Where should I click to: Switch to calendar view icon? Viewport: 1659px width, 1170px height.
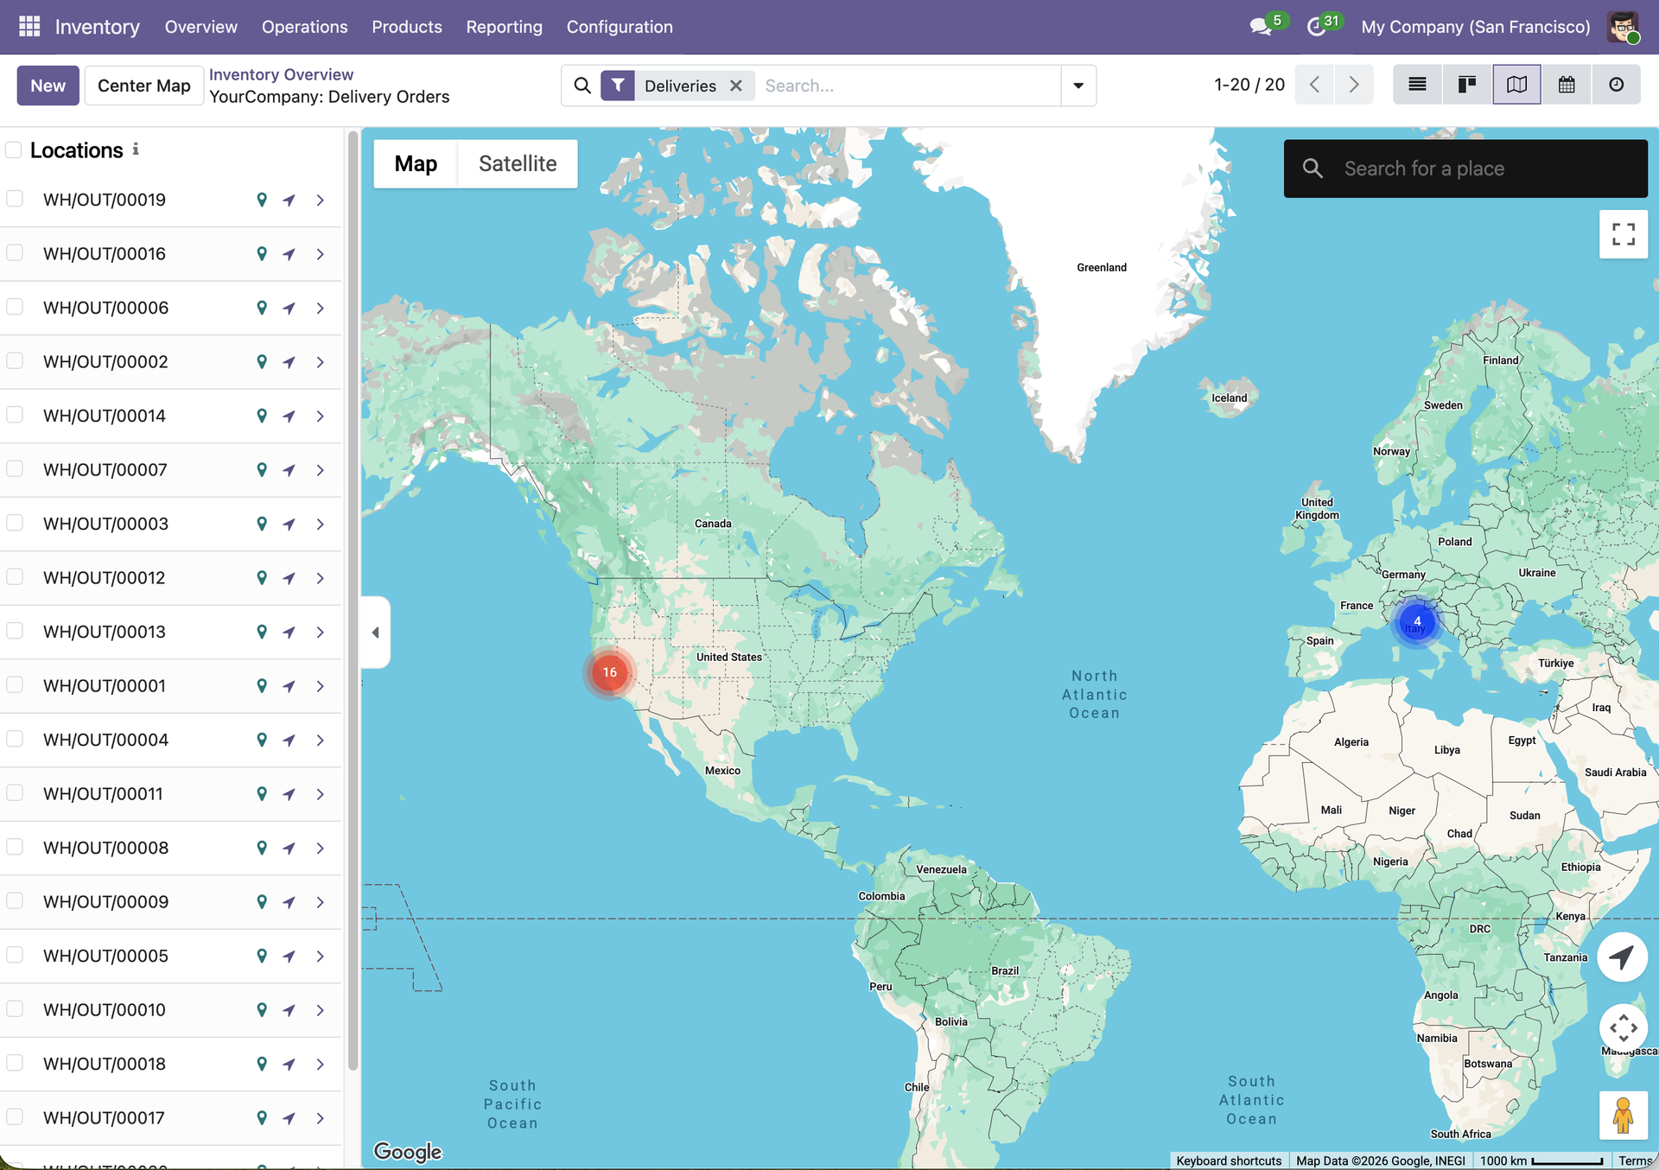(1567, 85)
